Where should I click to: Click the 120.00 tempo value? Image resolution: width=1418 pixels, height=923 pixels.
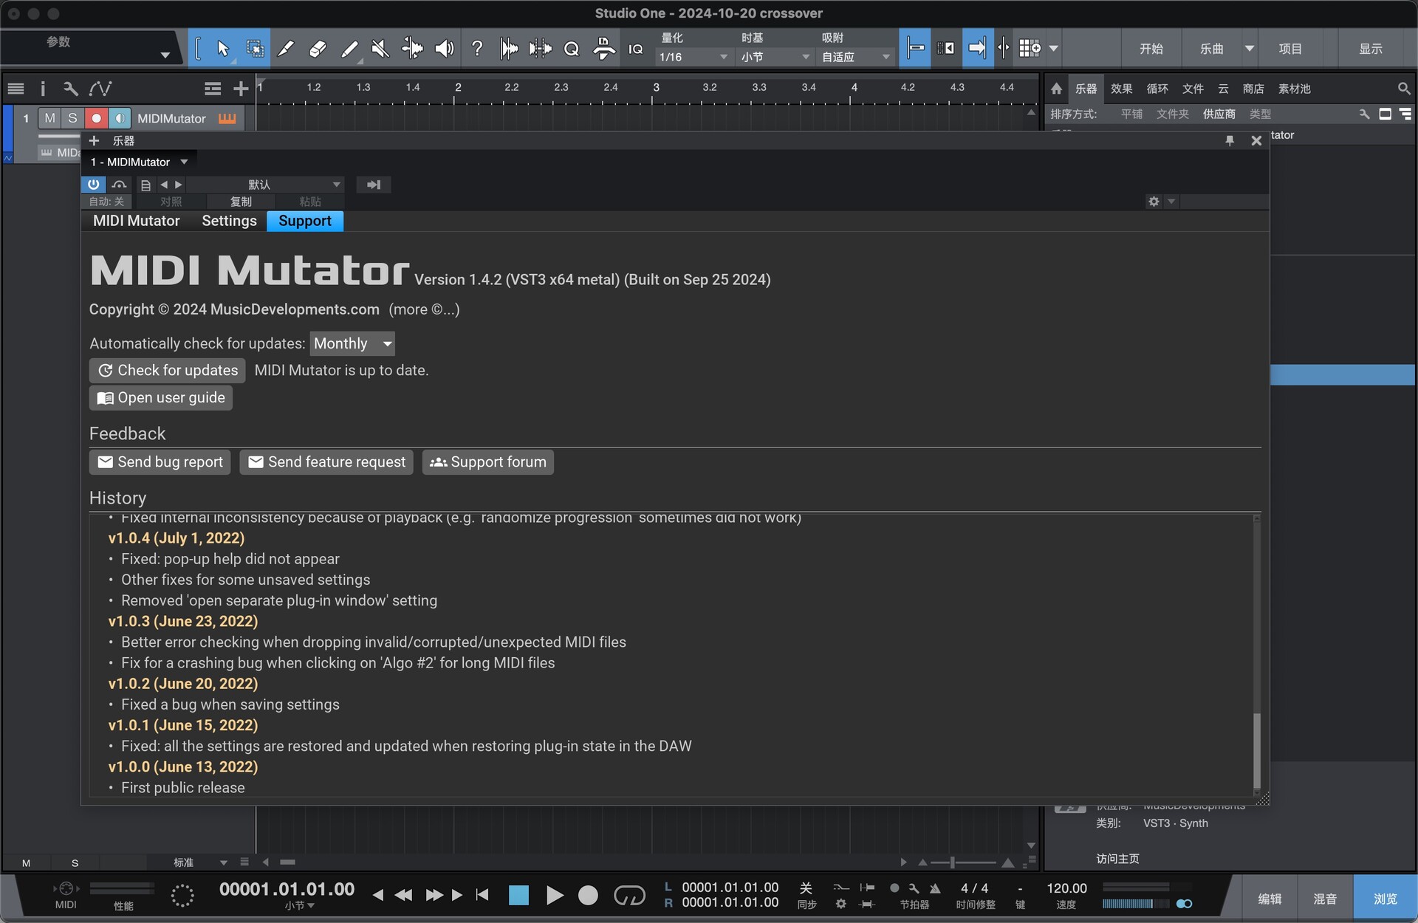pos(1066,888)
